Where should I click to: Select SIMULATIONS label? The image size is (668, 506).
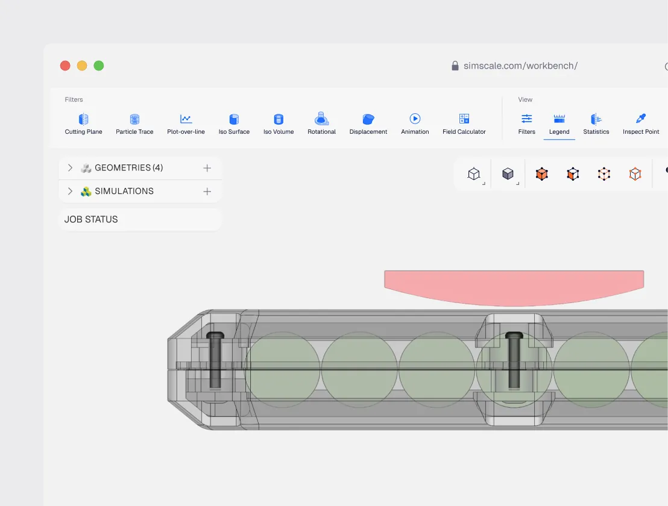(x=124, y=191)
